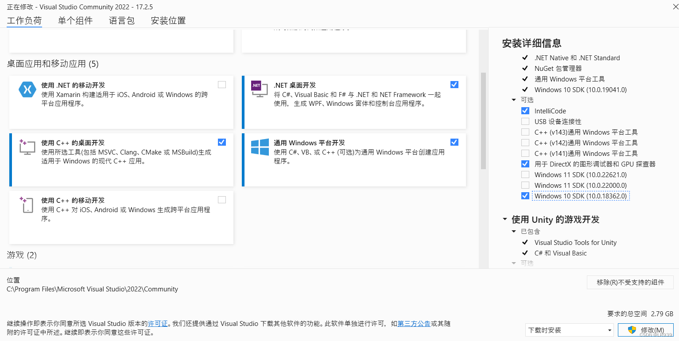Select the 使用 C++ 的移动开发 checkbox
This screenshot has width=679, height=341.
coord(221,200)
